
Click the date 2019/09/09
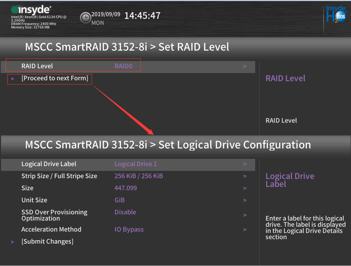tap(106, 14)
